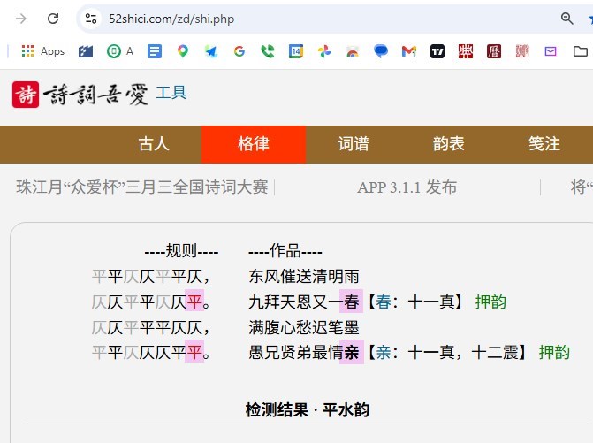Image resolution: width=593 pixels, height=443 pixels.
Task: Open the Apps bookmark shortcut
Action: [43, 51]
